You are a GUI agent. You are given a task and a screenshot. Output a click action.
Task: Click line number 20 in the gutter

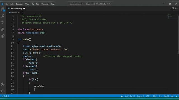(x=12, y=76)
